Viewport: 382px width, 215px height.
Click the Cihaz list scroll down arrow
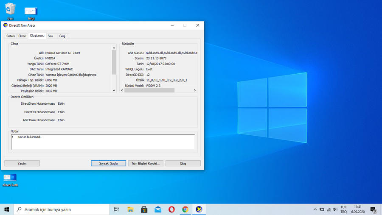[114, 90]
